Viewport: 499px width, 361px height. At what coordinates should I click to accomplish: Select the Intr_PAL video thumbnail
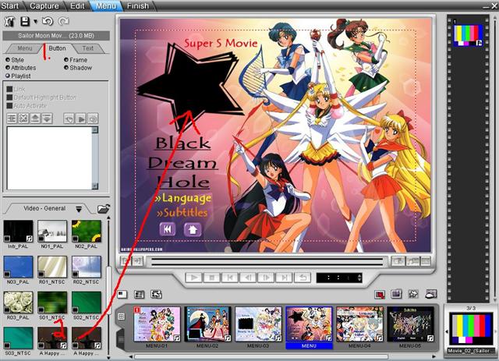18,232
